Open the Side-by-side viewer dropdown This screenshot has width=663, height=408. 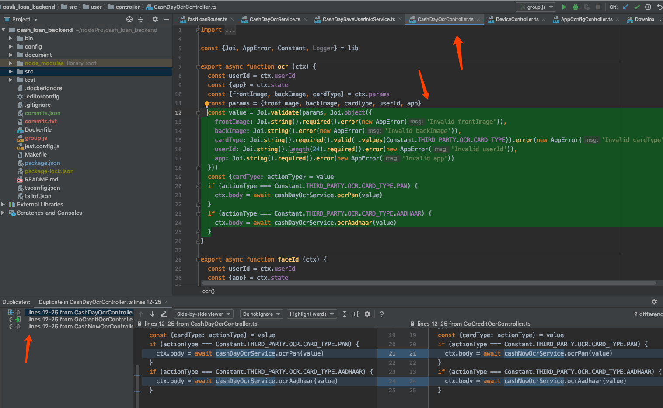(x=203, y=314)
